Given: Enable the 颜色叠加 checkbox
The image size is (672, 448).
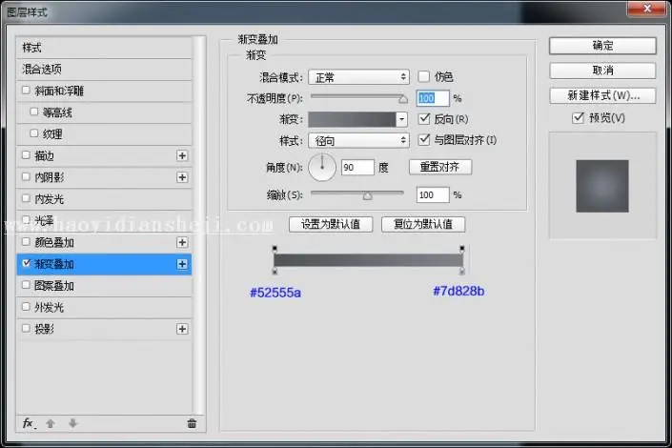Looking at the screenshot, I should pos(26,241).
